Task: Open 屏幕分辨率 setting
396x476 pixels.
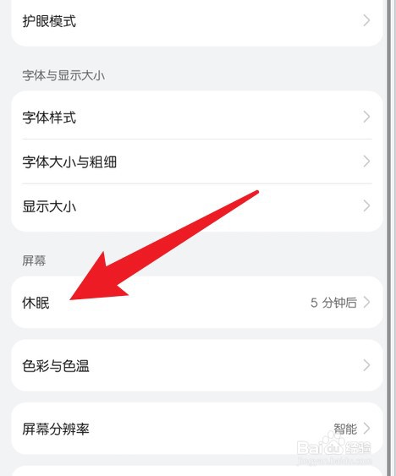Action: point(196,429)
